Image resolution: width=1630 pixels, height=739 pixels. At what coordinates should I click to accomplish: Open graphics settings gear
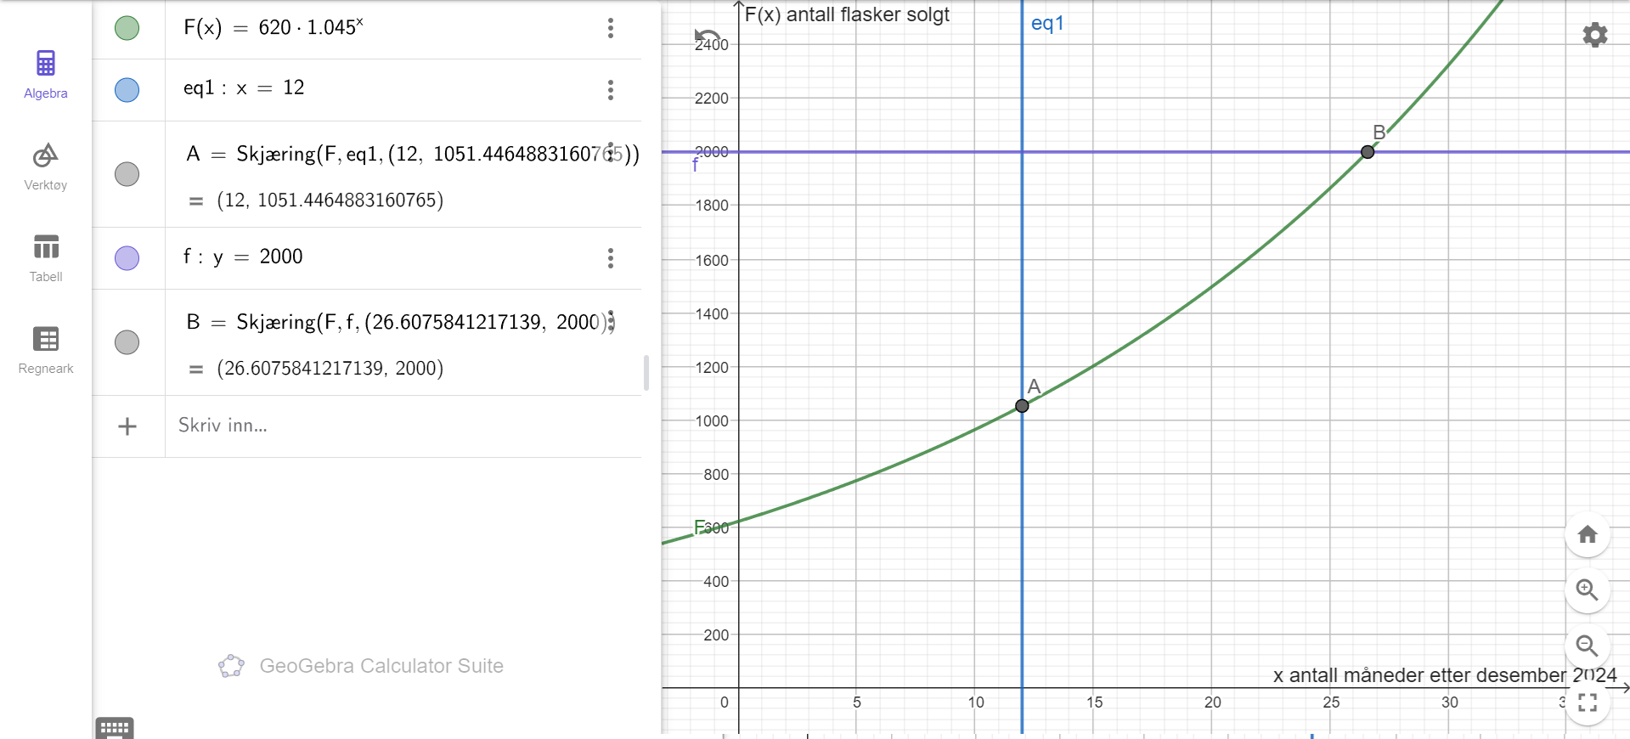pyautogui.click(x=1594, y=35)
